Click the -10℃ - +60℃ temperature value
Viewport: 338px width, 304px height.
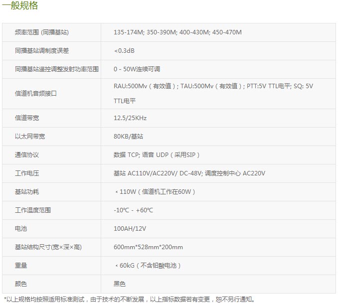(x=133, y=210)
